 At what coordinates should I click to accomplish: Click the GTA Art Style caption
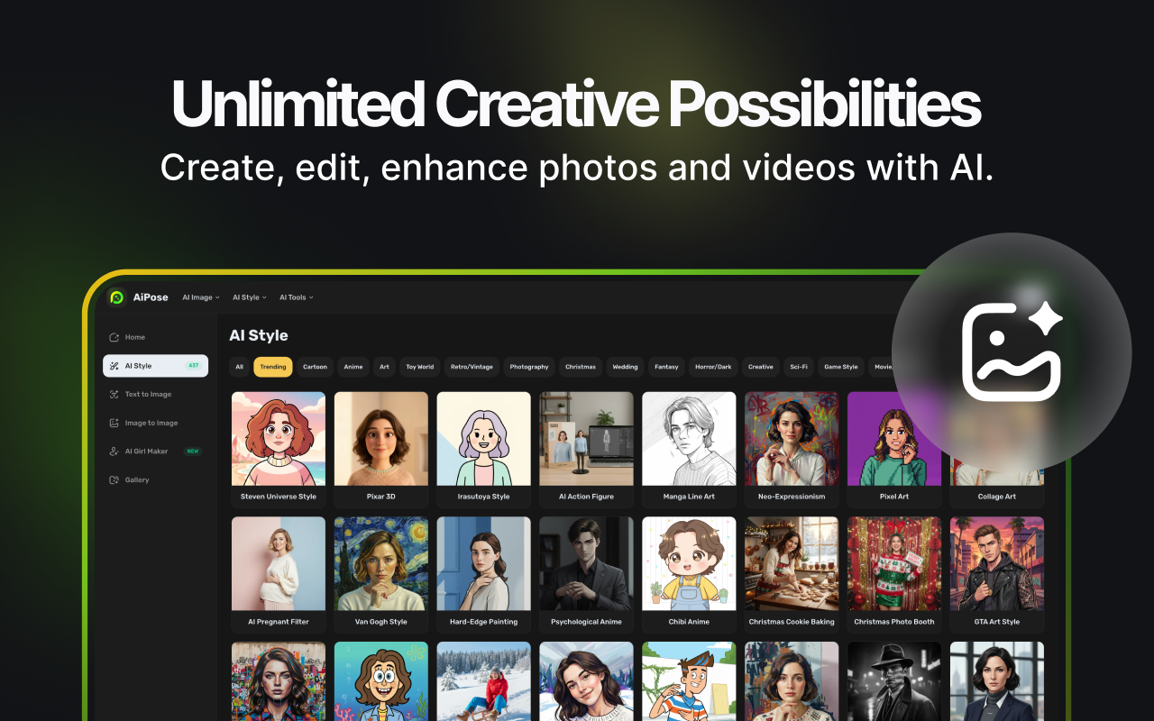tap(997, 622)
